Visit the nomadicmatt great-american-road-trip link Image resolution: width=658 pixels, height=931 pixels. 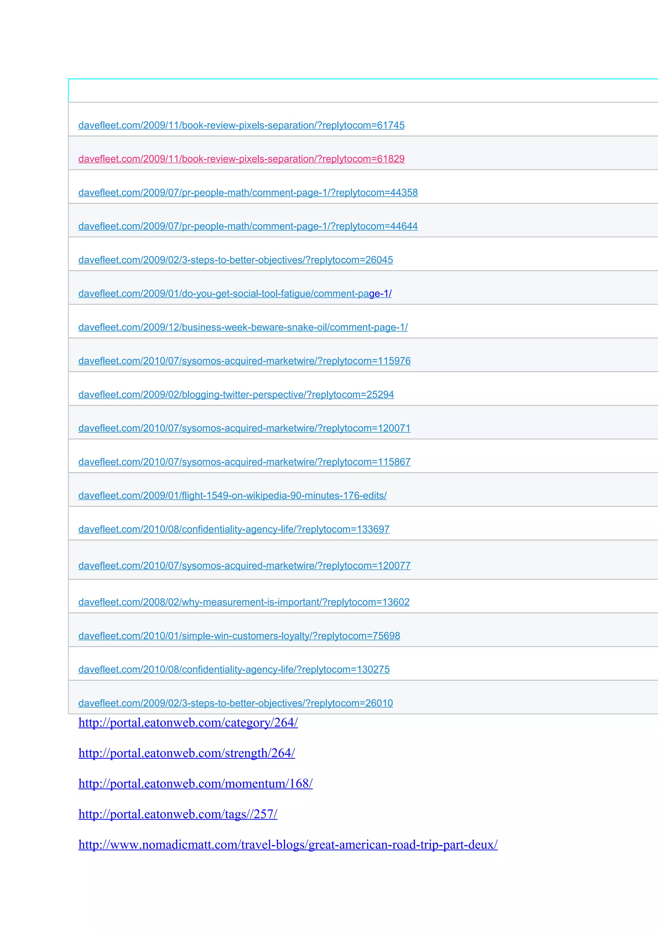[x=288, y=845]
